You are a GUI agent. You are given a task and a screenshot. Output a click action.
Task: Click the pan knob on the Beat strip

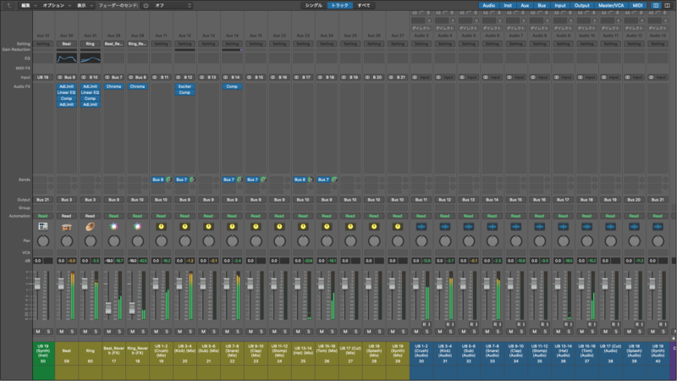click(x=67, y=241)
